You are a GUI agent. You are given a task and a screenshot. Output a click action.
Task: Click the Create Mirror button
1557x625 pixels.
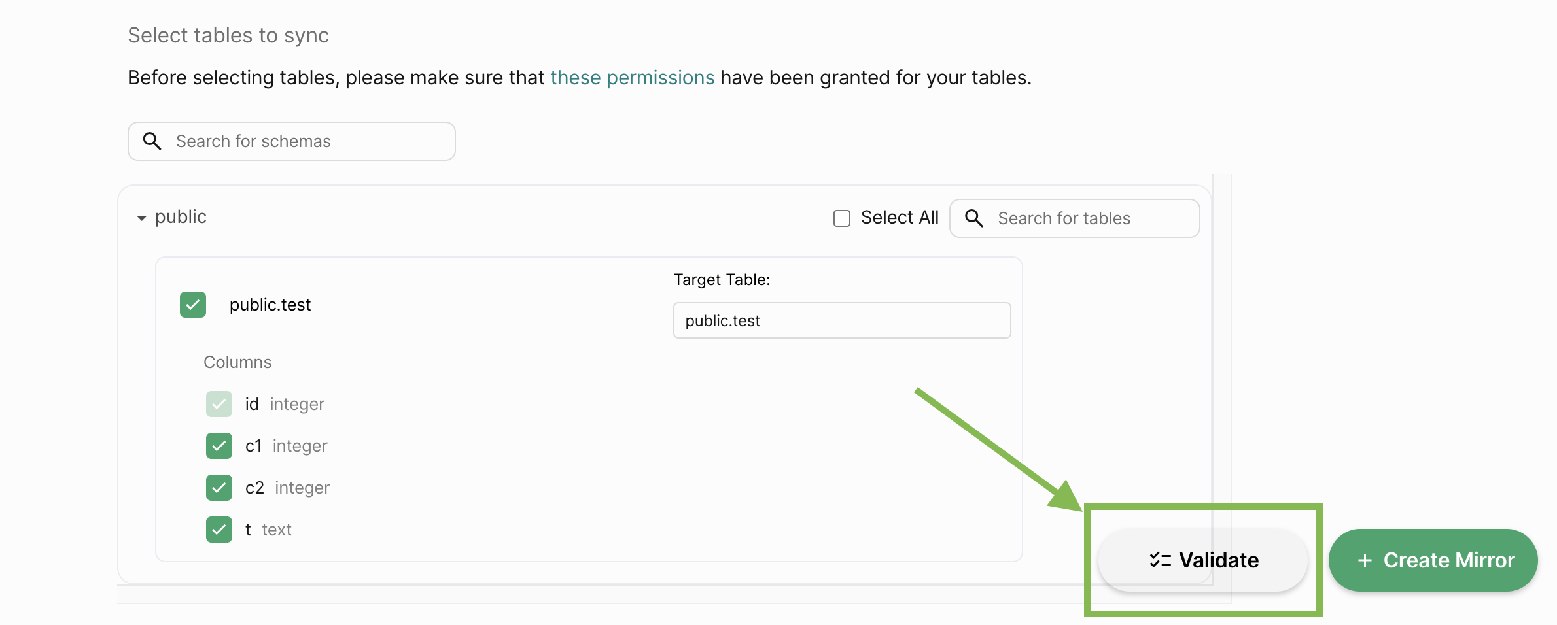[x=1433, y=560]
